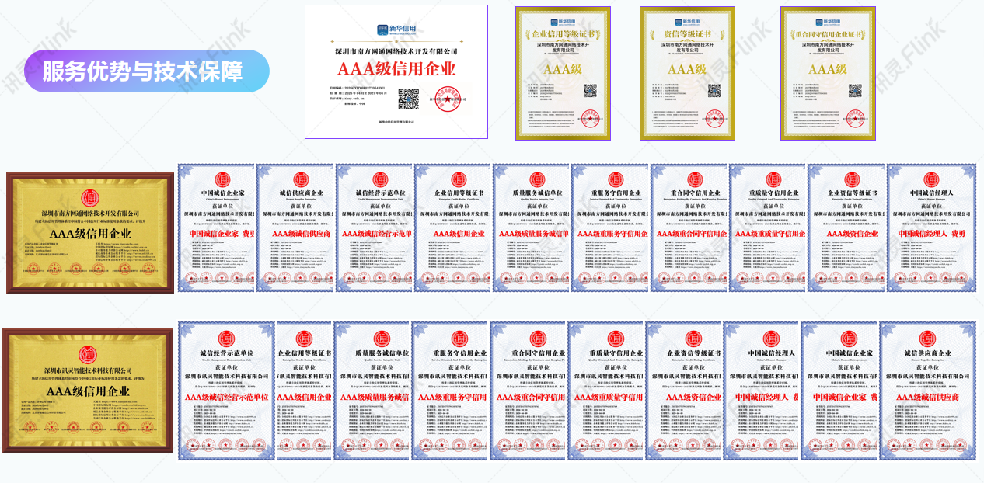Viewport: 984px width, 483px height.
Task: Open the 新华信用 AAA级信用企业 white certificate
Action: coord(396,71)
